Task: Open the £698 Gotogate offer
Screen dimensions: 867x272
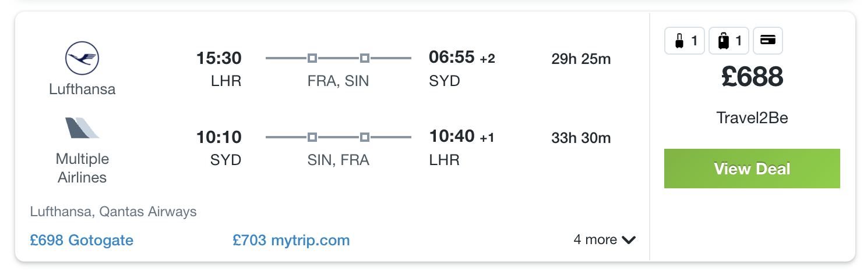Action: [82, 240]
